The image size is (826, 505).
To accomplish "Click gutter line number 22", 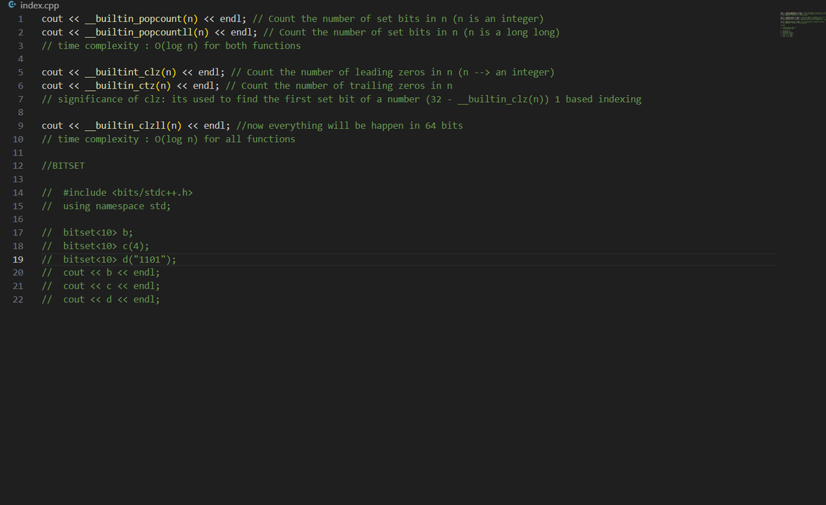I will click(19, 299).
